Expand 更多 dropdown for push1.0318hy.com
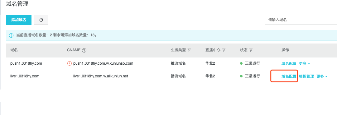This screenshot has height=115, width=337. point(304,64)
